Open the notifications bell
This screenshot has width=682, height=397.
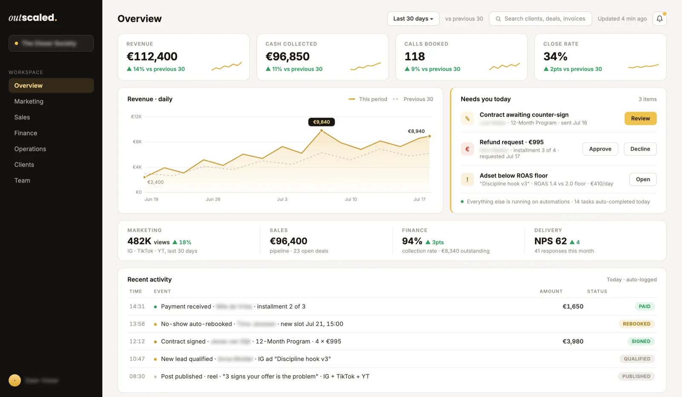(659, 19)
